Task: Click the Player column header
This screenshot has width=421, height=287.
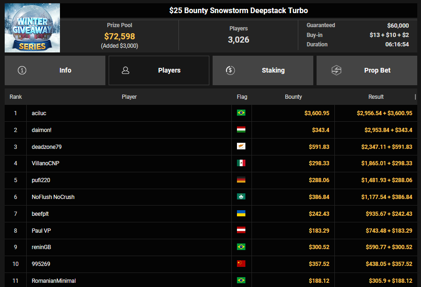Action: 129,97
